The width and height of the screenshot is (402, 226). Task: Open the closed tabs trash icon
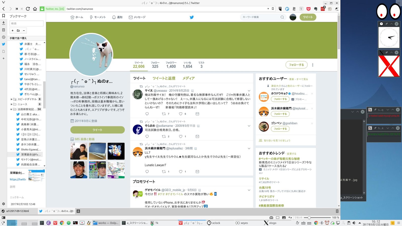tap(337, 211)
